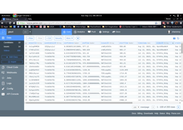This screenshot has height=130, width=183.
Task: Check row PMShJHycar checkbox
Action: point(26,73)
